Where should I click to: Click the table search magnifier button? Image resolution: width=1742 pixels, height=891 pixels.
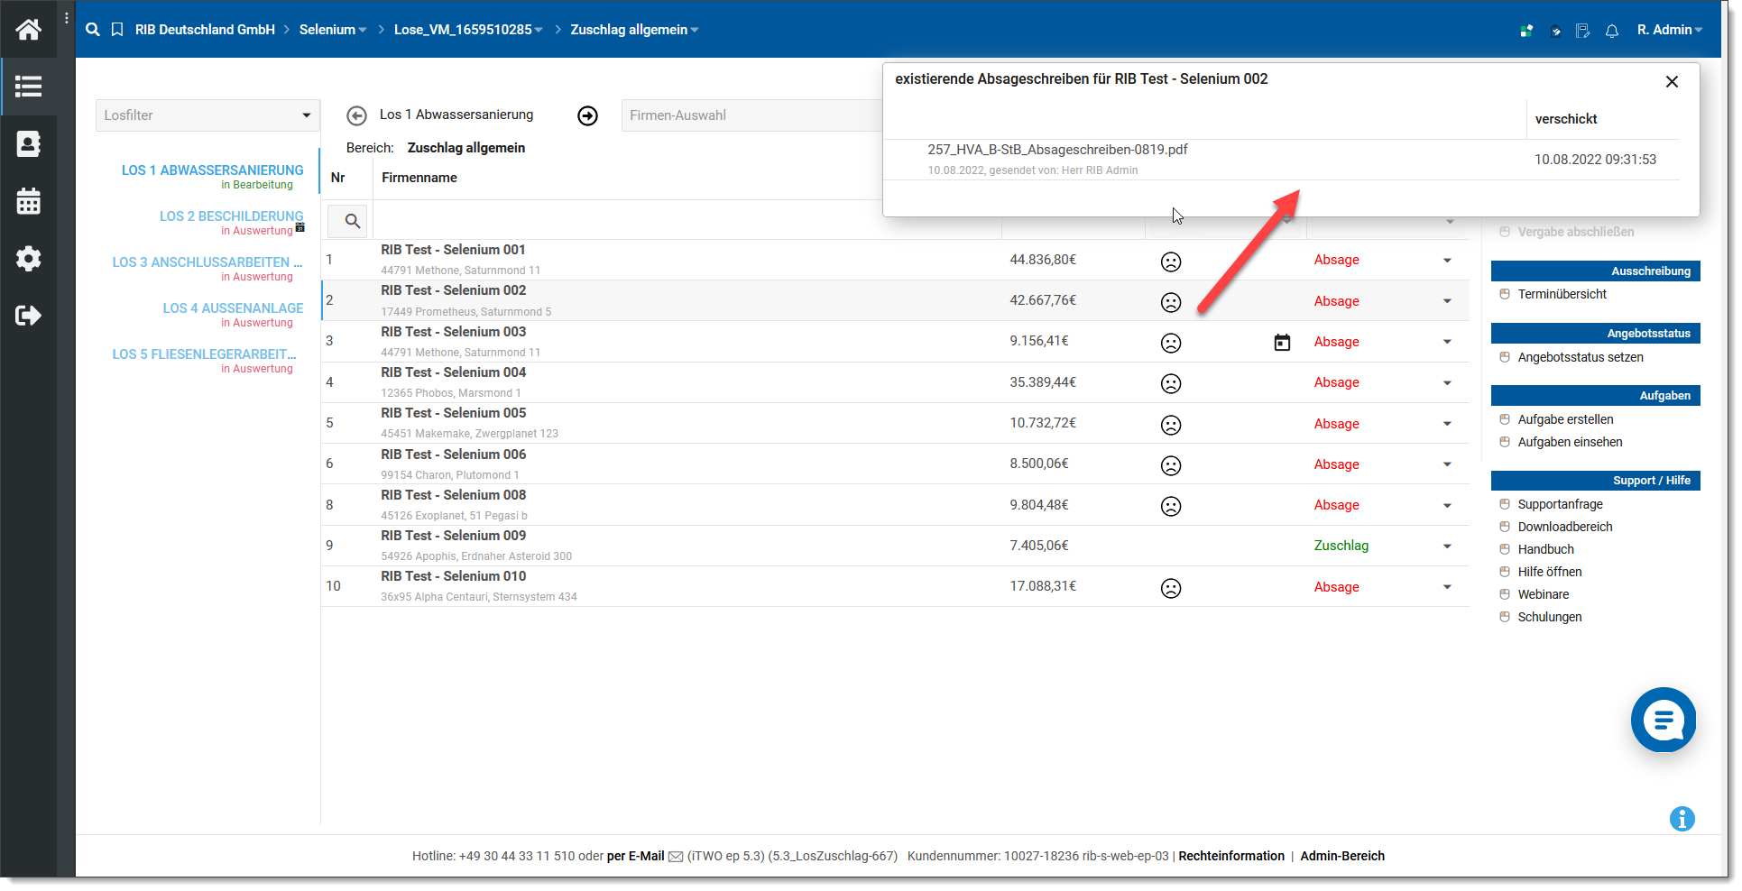pyautogui.click(x=347, y=221)
